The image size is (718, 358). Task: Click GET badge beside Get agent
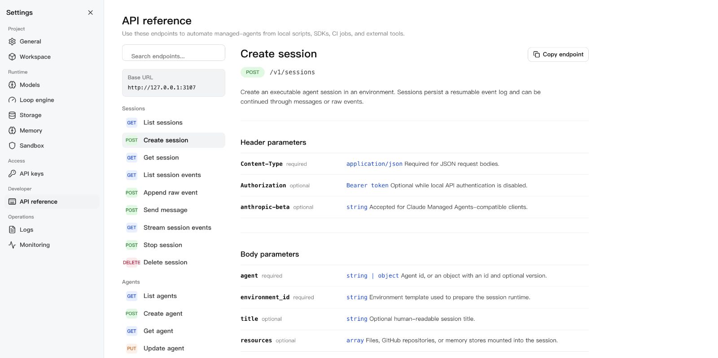(x=131, y=331)
